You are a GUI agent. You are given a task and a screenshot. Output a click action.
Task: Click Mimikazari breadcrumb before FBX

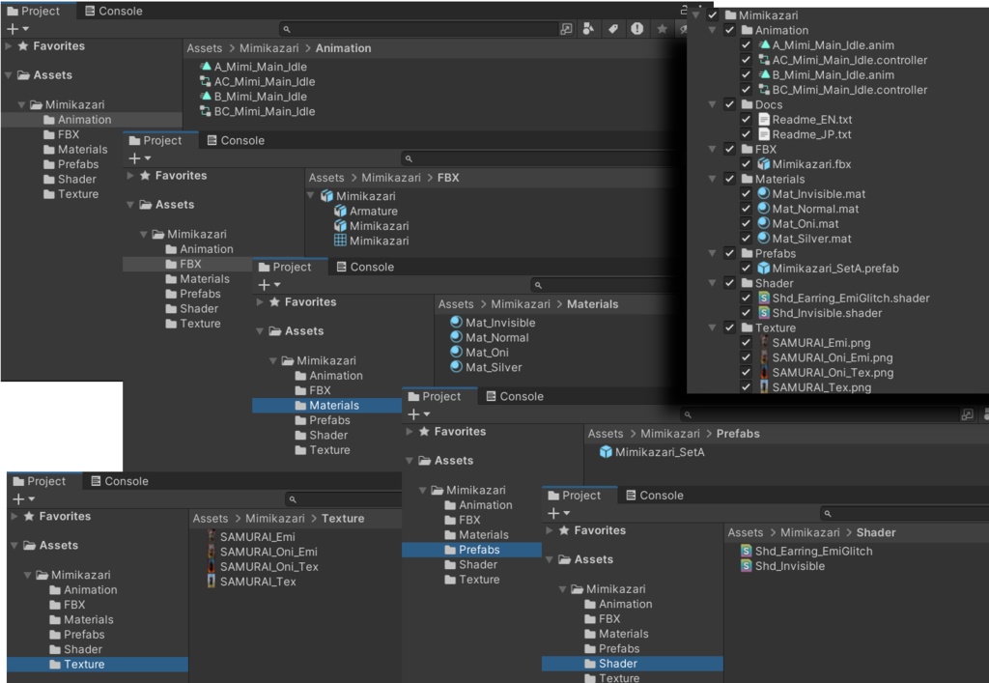tap(391, 178)
